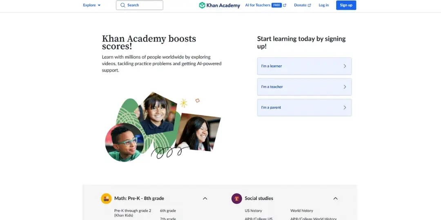The height and width of the screenshot is (220, 441).
Task: Click the Search input field
Action: 140,5
